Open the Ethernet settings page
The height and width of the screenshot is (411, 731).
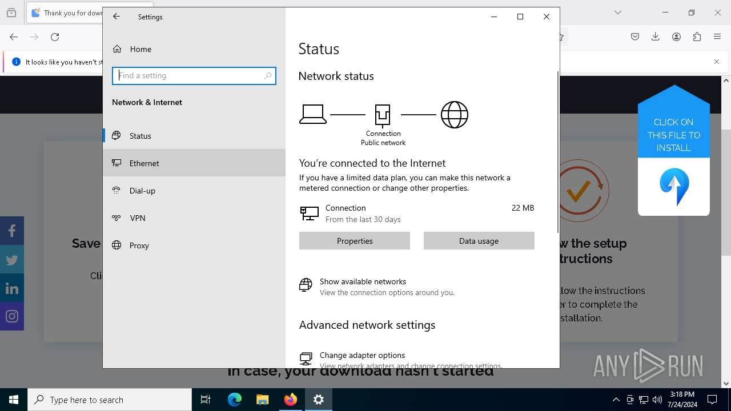tap(194, 163)
